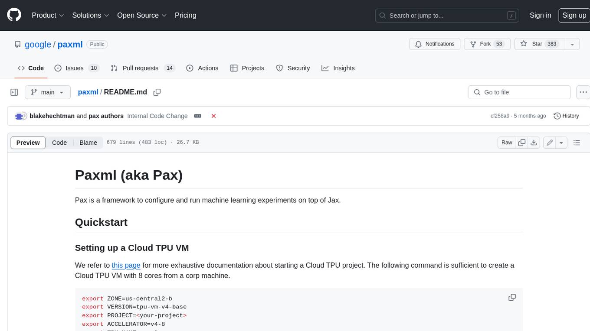
Task: Toggle the file tree side panel
Action: pyautogui.click(x=14, y=92)
